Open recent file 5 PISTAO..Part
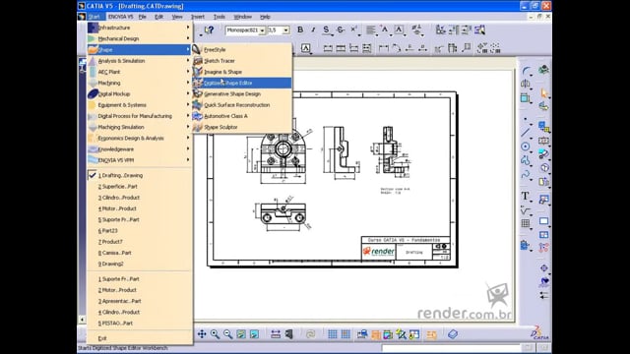Image resolution: width=630 pixels, height=354 pixels. (x=140, y=324)
